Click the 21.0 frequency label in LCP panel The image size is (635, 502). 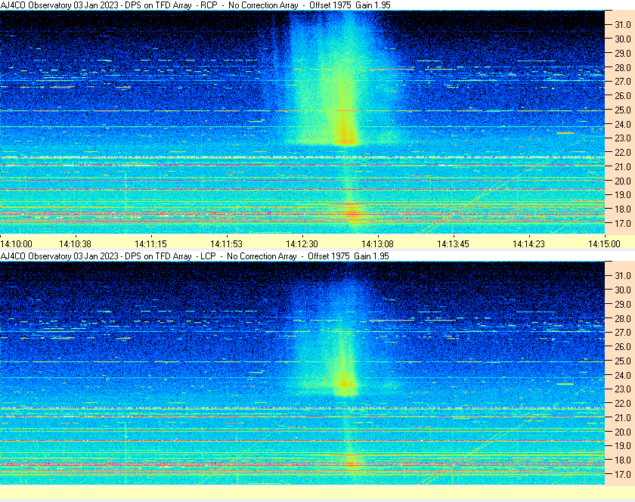pyautogui.click(x=623, y=417)
